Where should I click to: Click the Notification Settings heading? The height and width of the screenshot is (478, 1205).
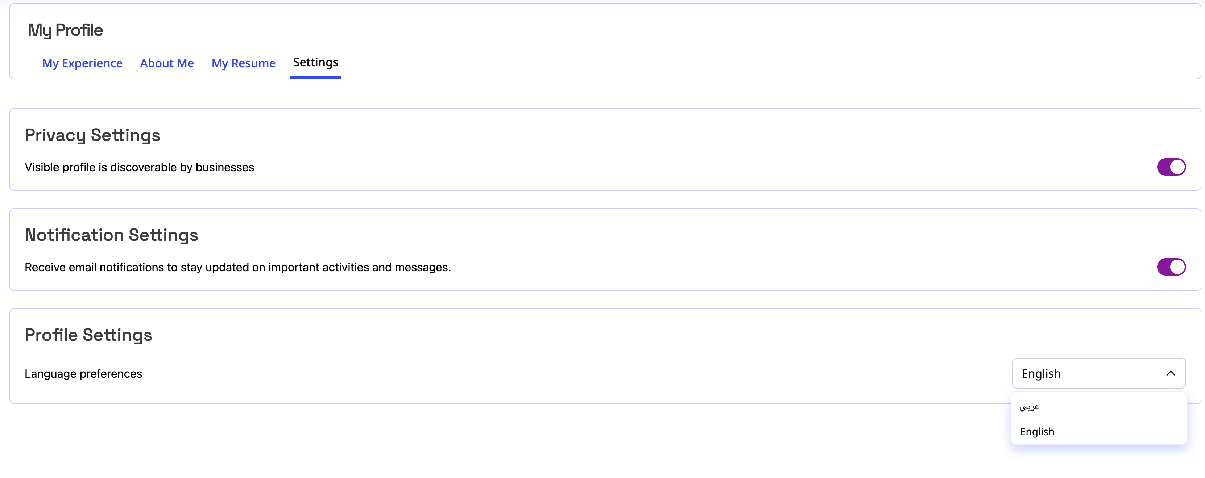click(x=111, y=235)
